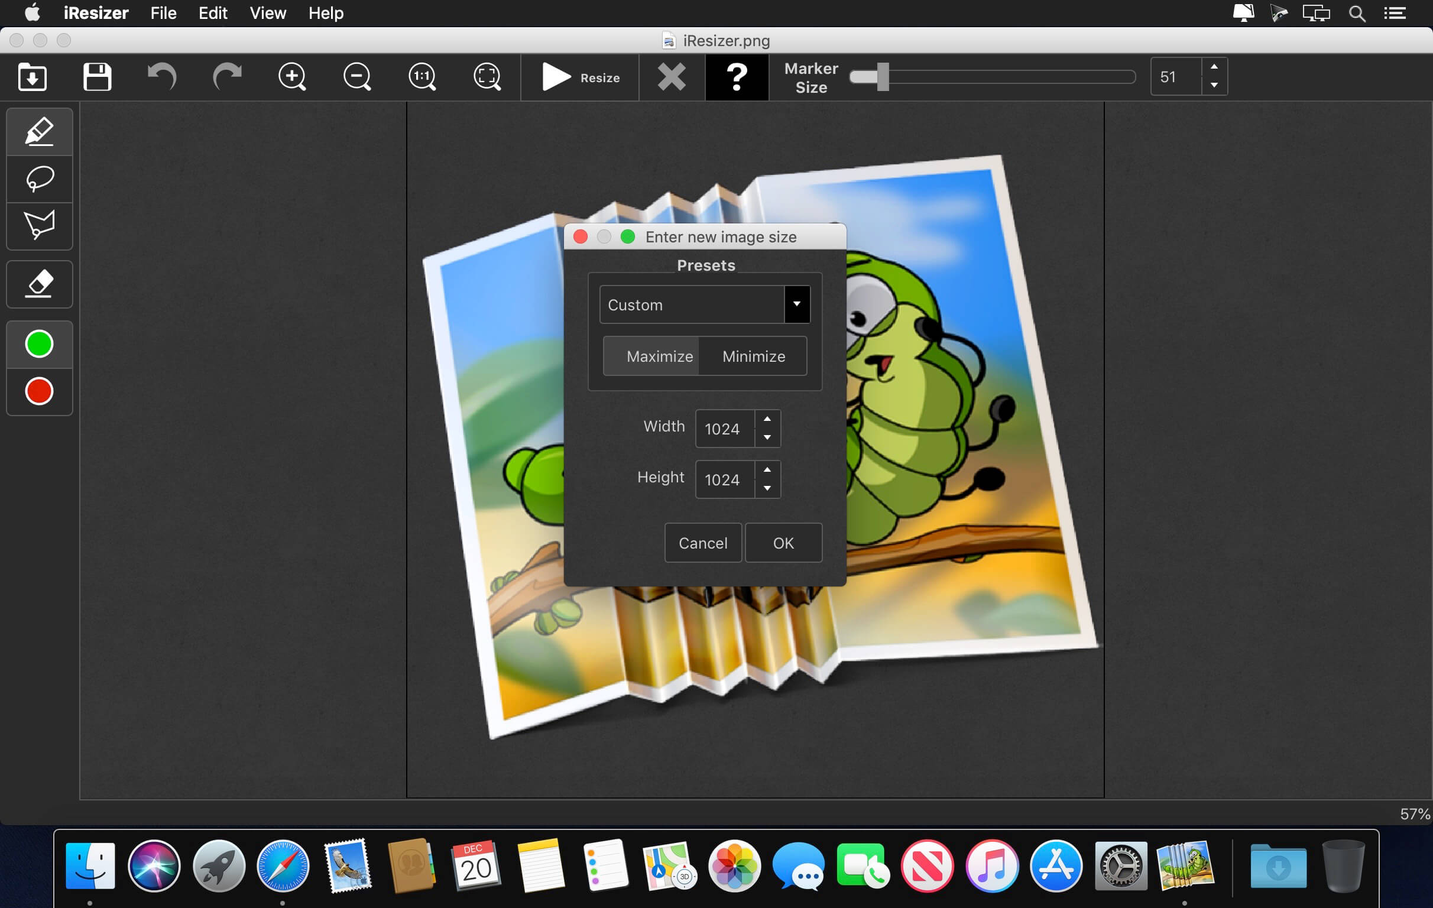
Task: Expand presets list with dropdown arrow
Action: point(797,304)
